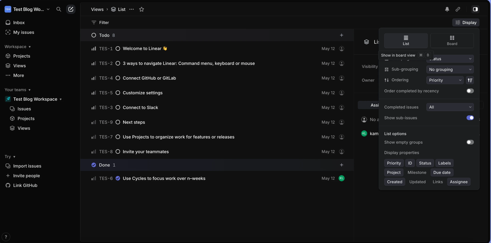Image resolution: width=491 pixels, height=243 pixels.
Task: Favorite this view with star icon
Action: pos(142,9)
